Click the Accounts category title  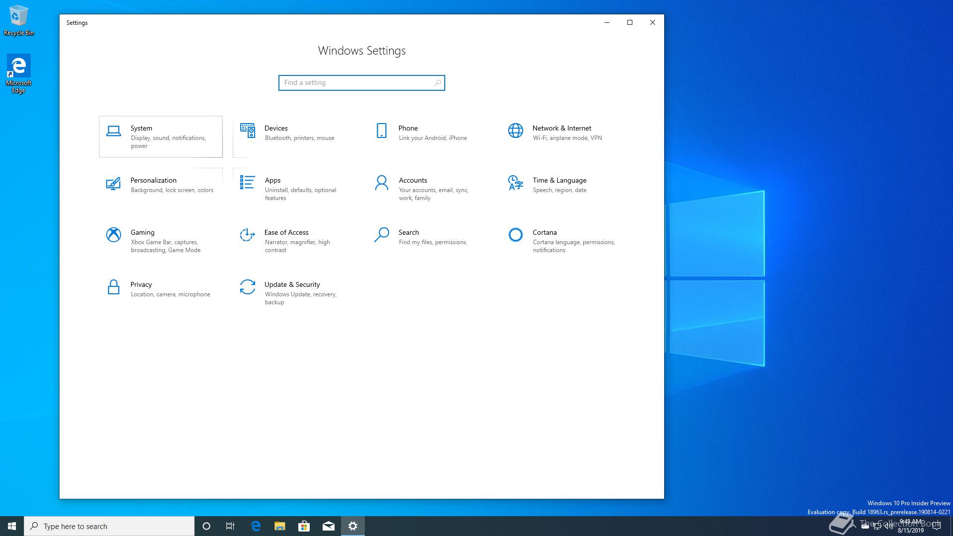click(413, 180)
